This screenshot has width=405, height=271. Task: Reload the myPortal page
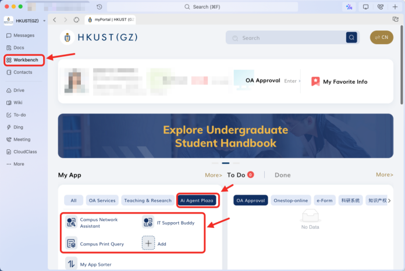coord(77,19)
